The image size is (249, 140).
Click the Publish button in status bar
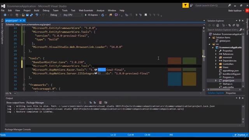[241, 135]
